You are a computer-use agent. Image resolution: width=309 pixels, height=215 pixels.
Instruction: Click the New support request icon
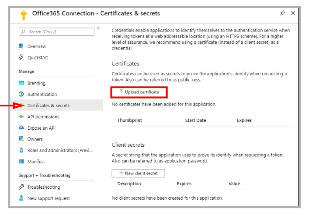(21, 198)
